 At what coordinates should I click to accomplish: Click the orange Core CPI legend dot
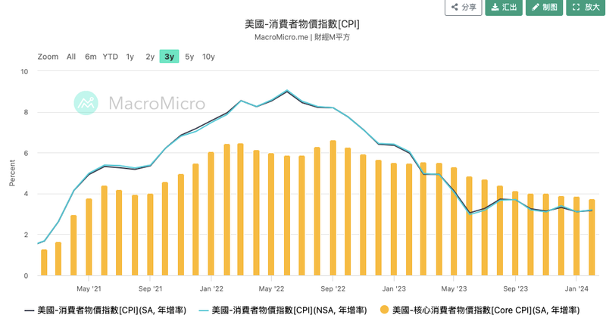pos(384,310)
